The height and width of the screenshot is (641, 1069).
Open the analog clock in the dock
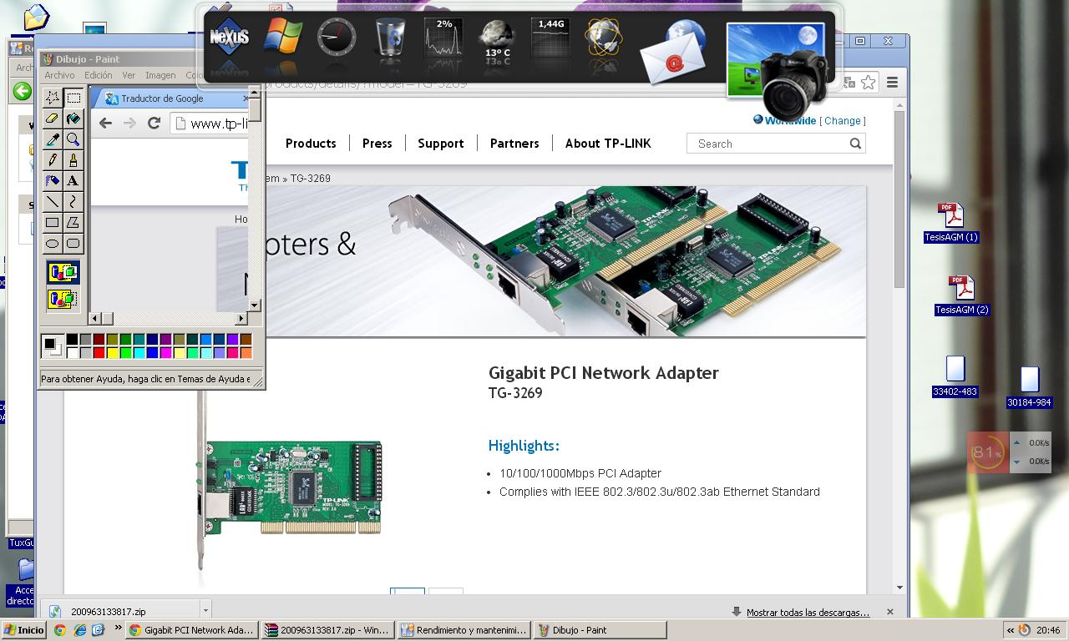tap(337, 38)
